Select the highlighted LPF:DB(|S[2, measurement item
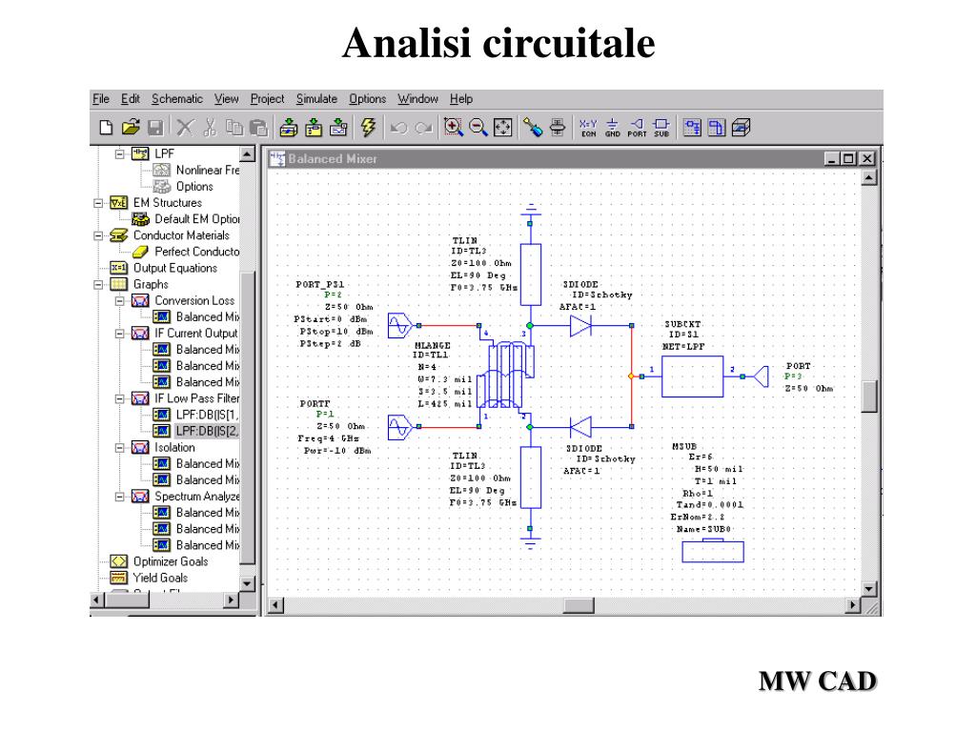Viewport: 976px width, 732px height. [207, 431]
